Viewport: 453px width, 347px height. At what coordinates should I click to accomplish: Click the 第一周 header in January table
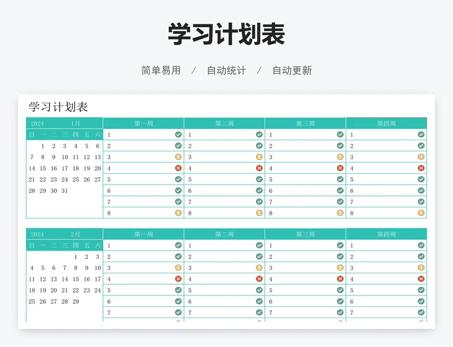(143, 123)
